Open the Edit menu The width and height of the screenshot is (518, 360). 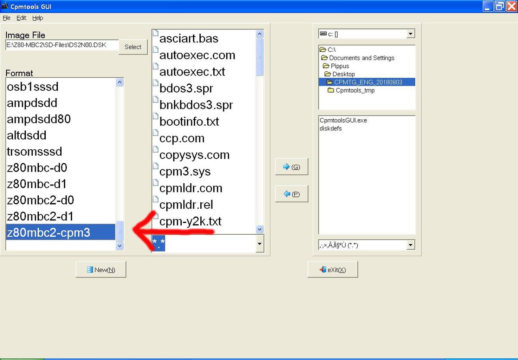(21, 18)
